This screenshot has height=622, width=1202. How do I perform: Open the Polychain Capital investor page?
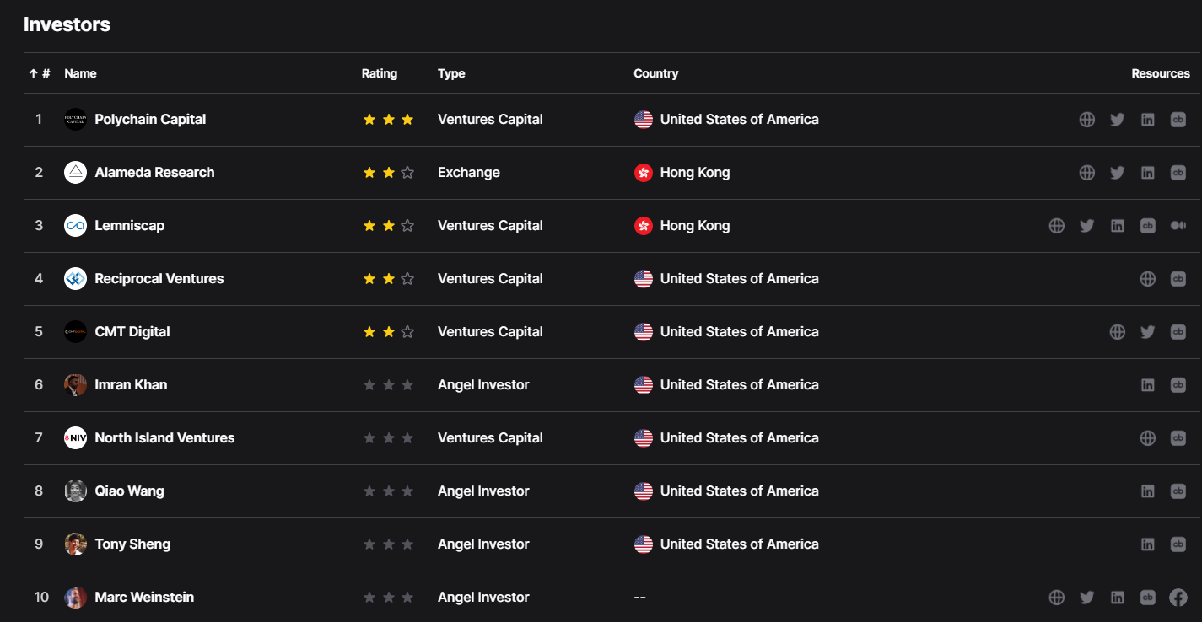[x=150, y=120]
